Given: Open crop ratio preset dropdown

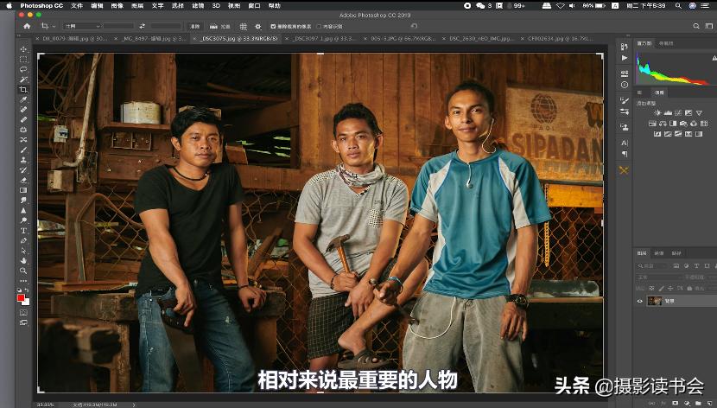Looking at the screenshot, I should tap(82, 26).
